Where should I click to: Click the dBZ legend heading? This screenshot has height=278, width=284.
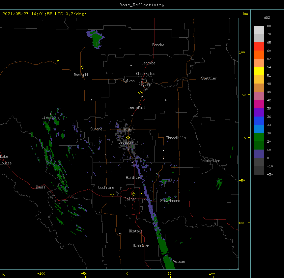point(267,17)
